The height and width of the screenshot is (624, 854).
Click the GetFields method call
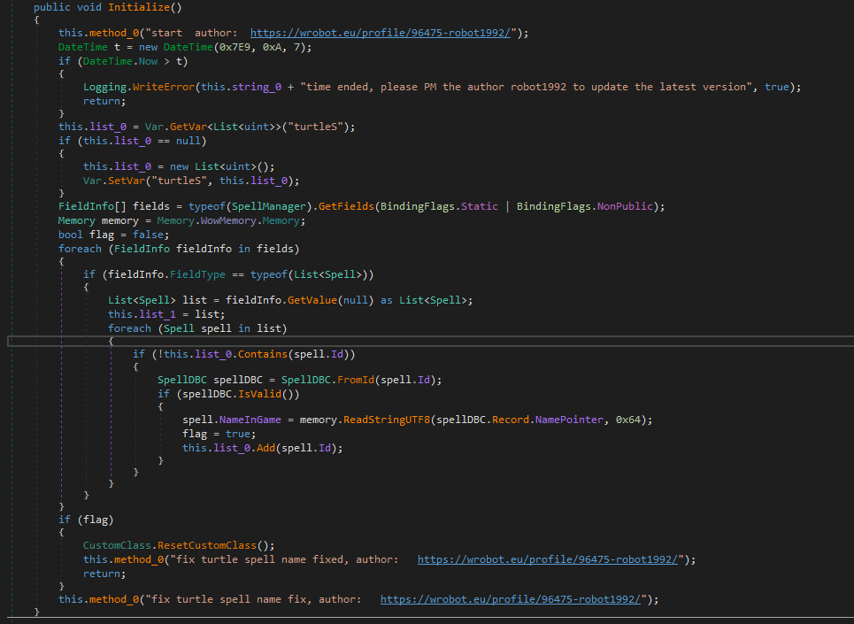(x=346, y=206)
